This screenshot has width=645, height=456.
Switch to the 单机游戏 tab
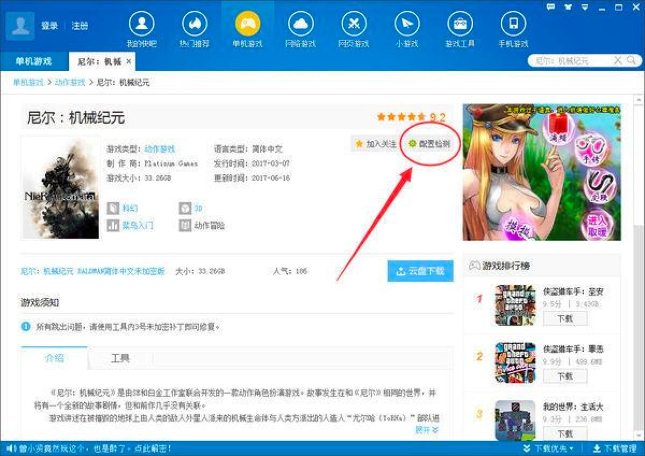(x=33, y=61)
